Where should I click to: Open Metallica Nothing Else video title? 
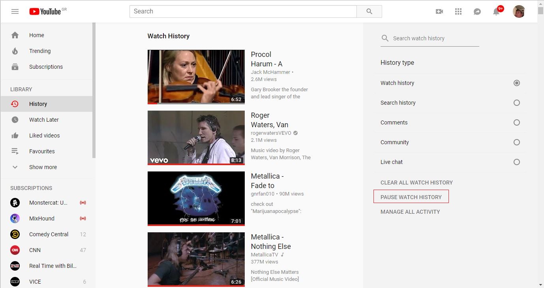coord(271,242)
